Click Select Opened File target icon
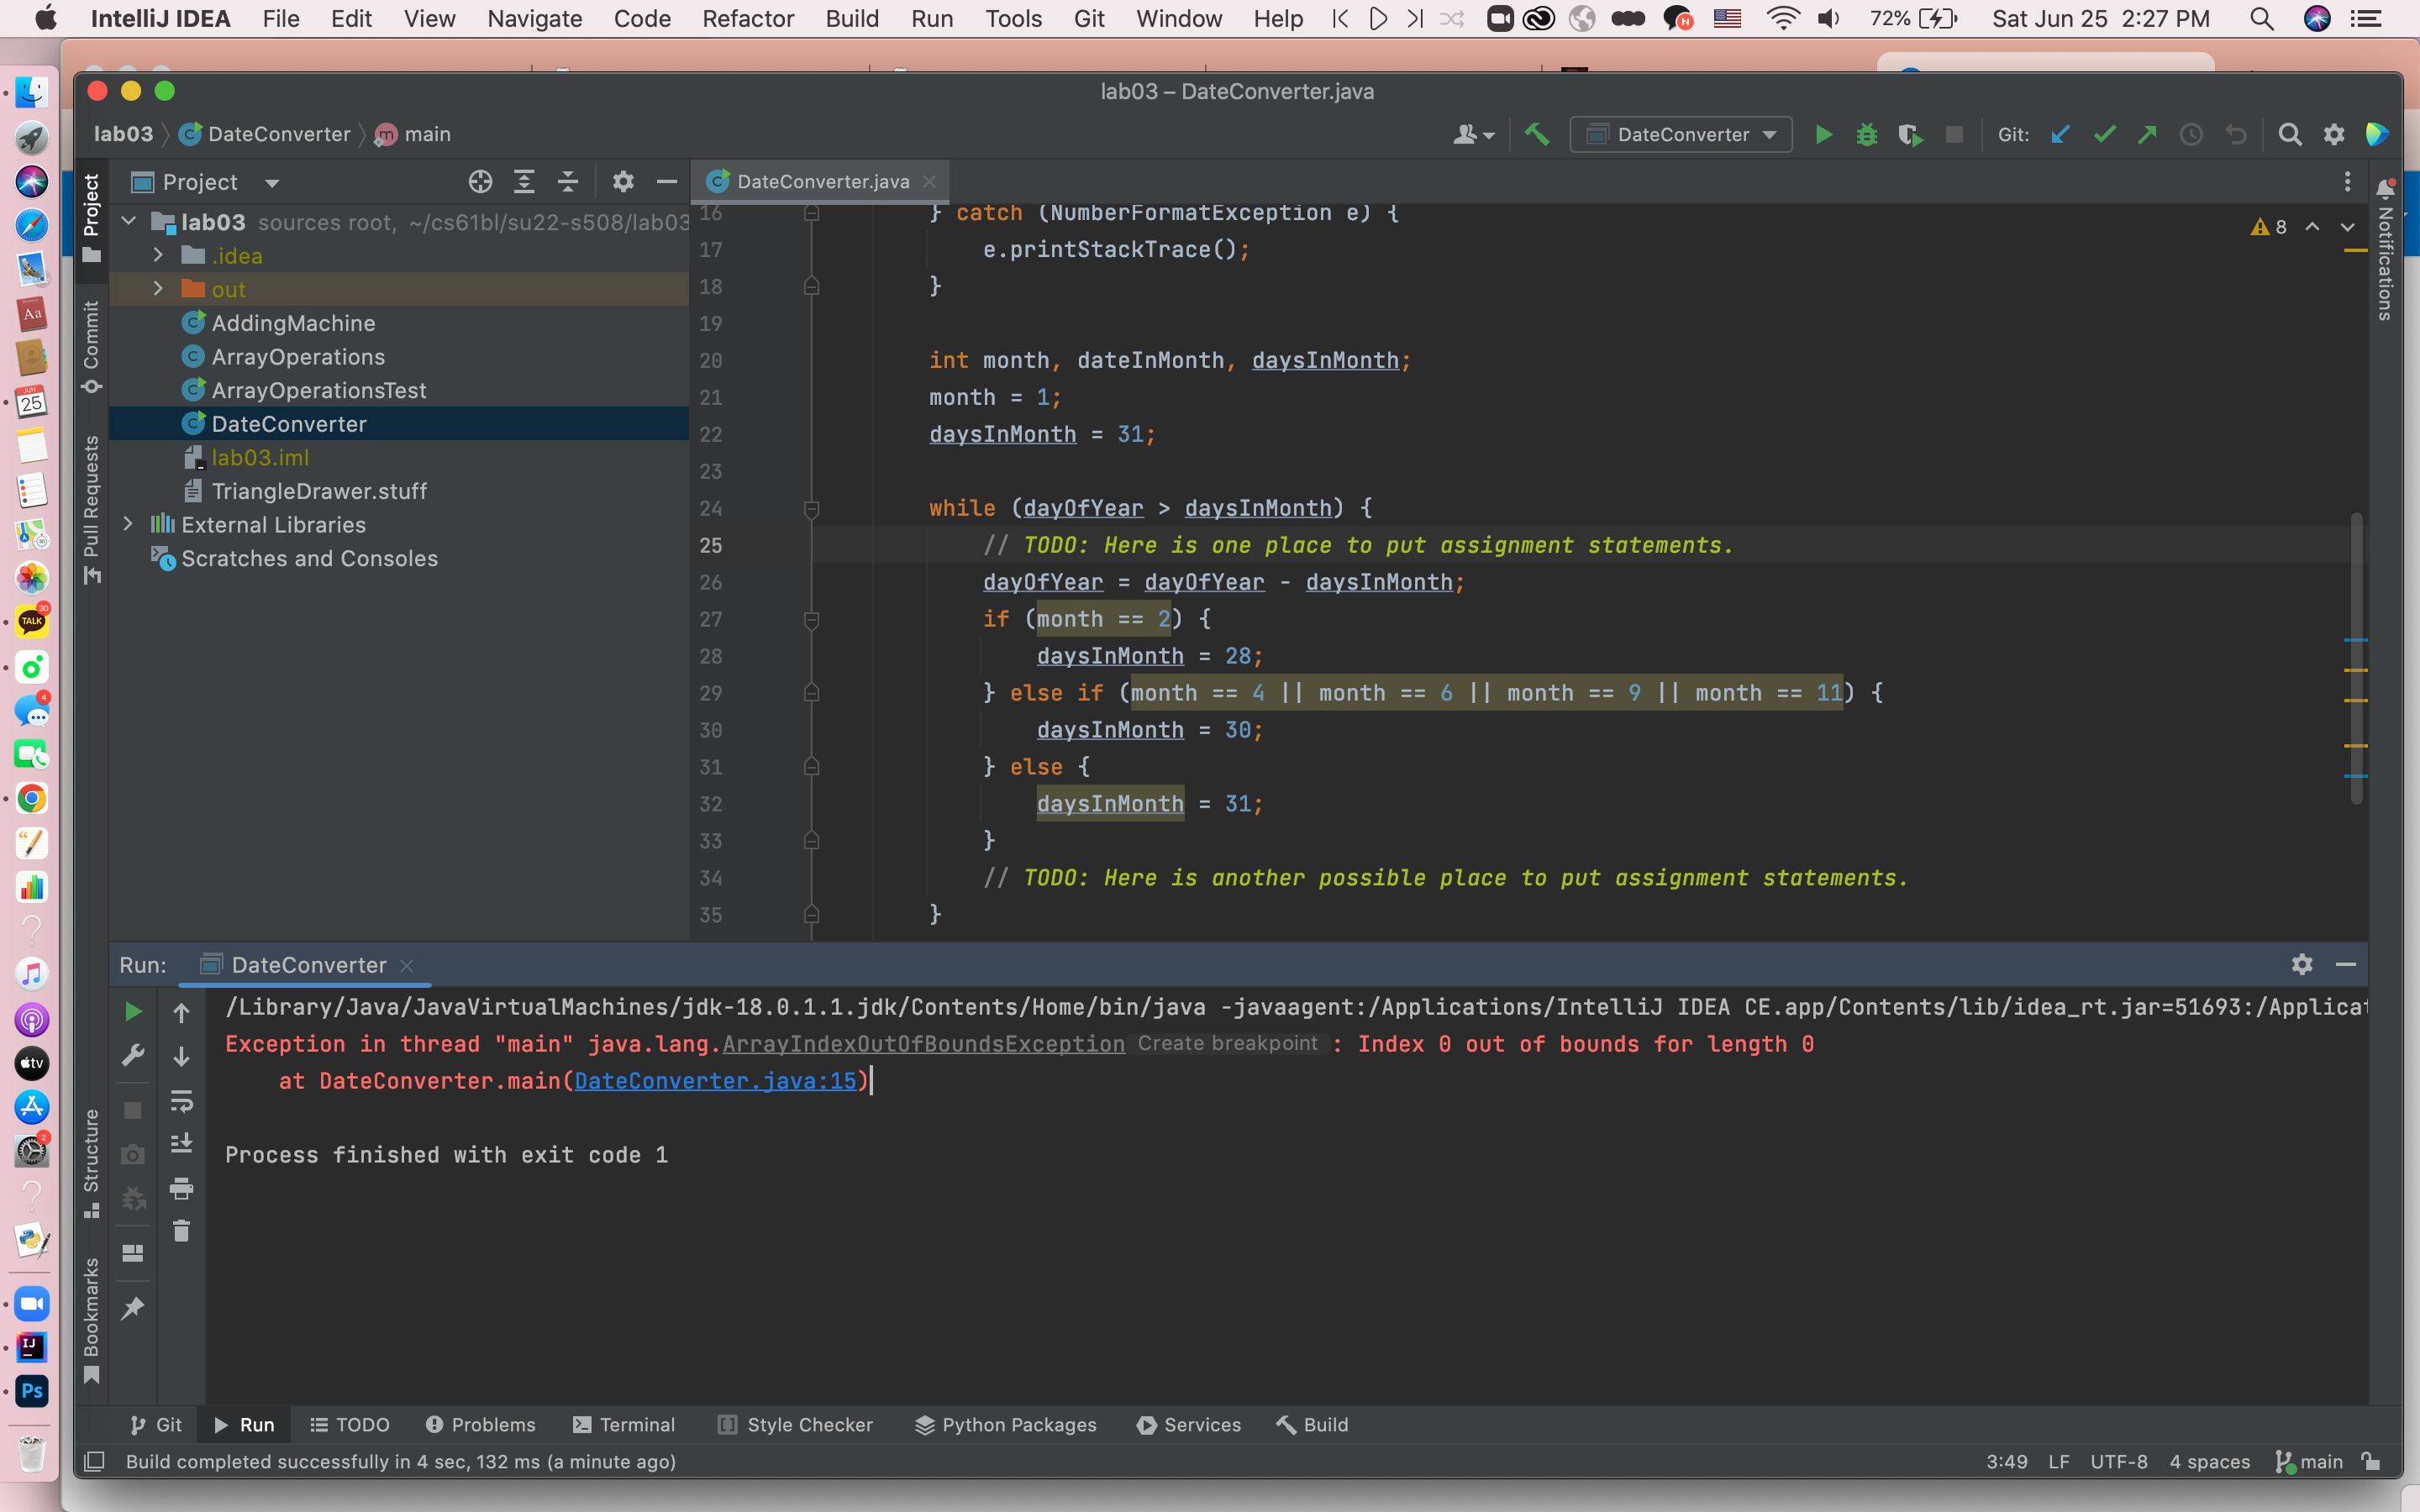2420x1512 pixels. click(480, 182)
